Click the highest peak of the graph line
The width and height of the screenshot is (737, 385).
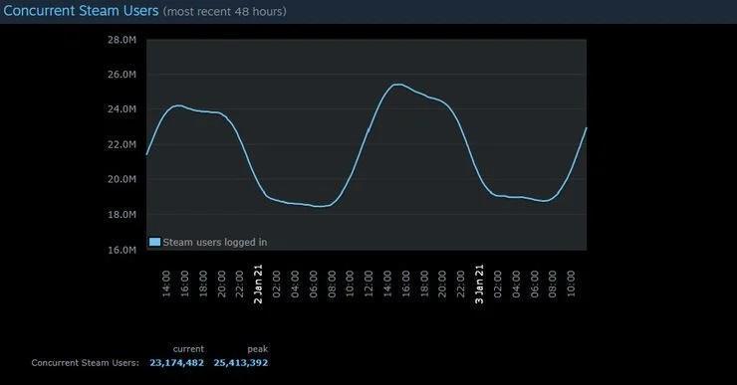(397, 85)
